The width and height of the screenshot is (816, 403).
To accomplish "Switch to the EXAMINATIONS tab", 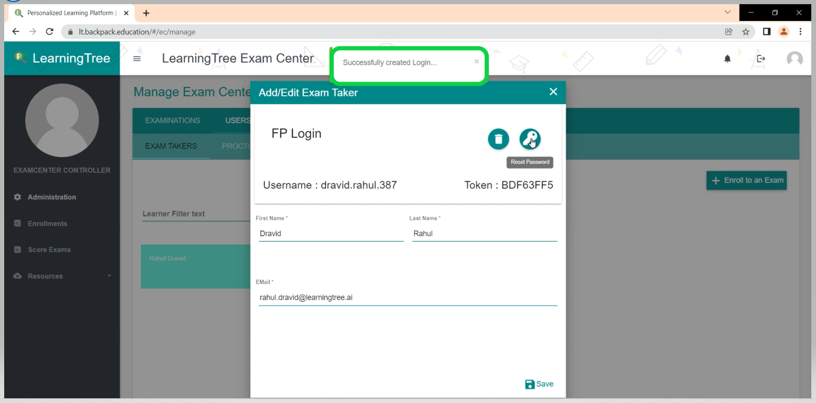I will tap(172, 120).
